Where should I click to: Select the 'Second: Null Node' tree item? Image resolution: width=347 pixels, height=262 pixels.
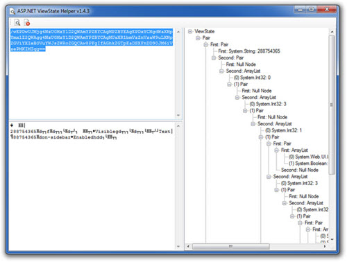pos(300,170)
